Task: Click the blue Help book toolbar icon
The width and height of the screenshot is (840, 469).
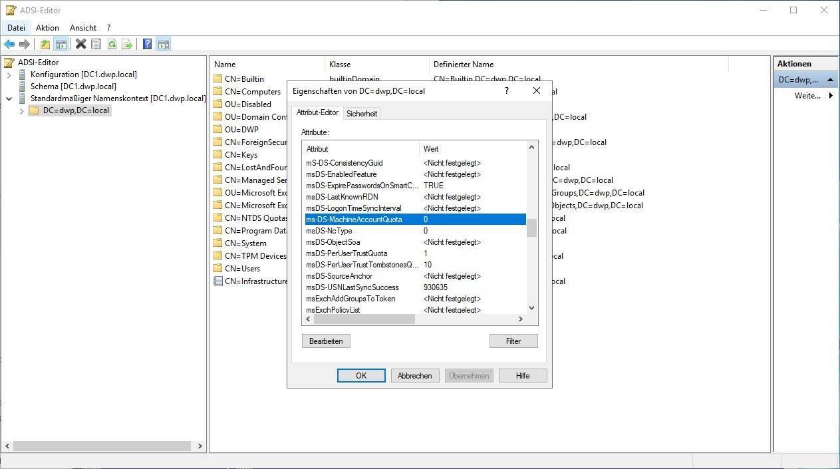Action: (148, 45)
